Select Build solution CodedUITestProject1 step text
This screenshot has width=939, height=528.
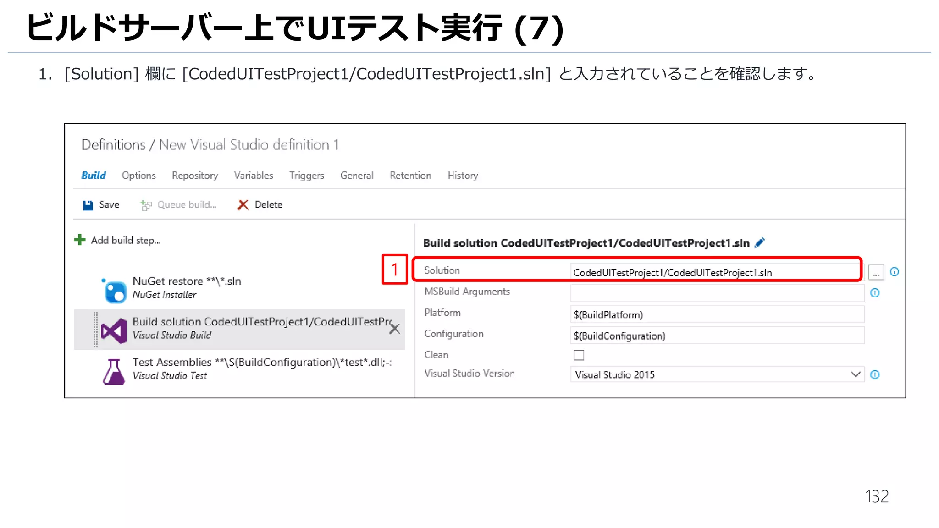point(262,322)
